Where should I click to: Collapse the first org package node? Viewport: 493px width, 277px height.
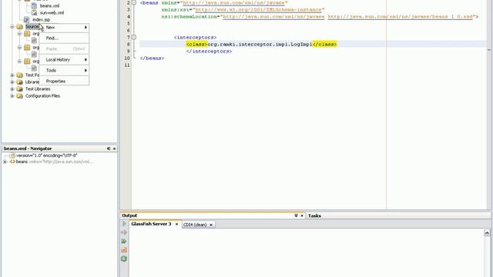pyautogui.click(x=19, y=34)
